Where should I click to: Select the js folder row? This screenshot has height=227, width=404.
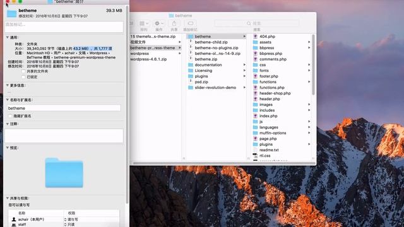coord(282,122)
